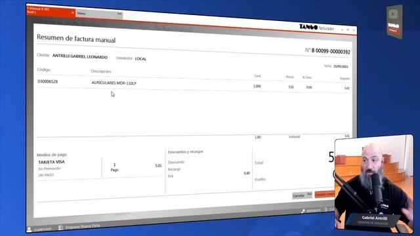Click the quantity 1.000 cell
This screenshot has width=420, height=236.
tap(257, 86)
